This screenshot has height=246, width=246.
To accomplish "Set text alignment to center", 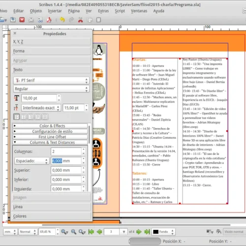I will (x=24, y=117).
